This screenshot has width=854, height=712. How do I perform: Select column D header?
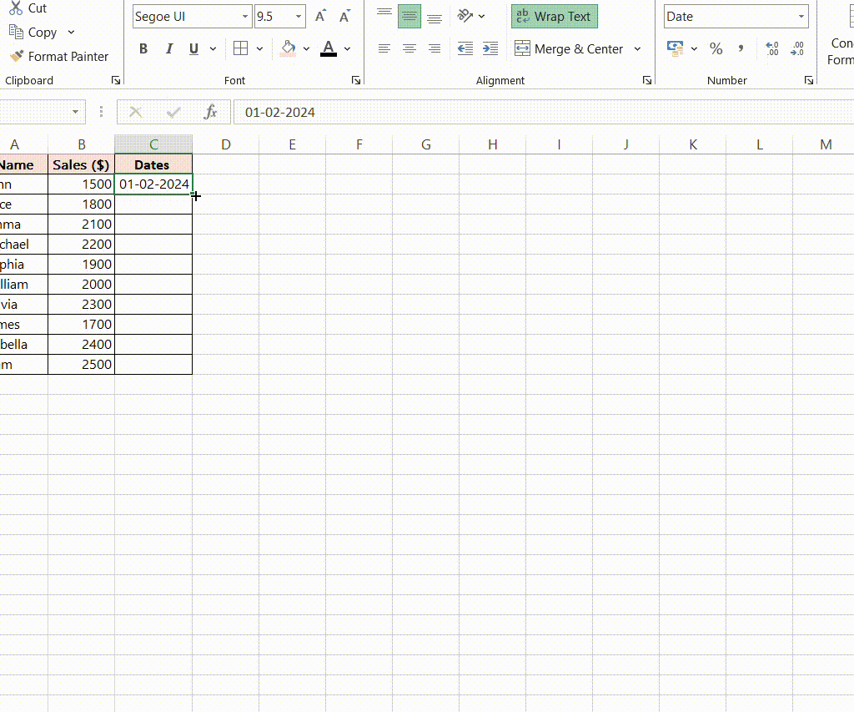(225, 144)
